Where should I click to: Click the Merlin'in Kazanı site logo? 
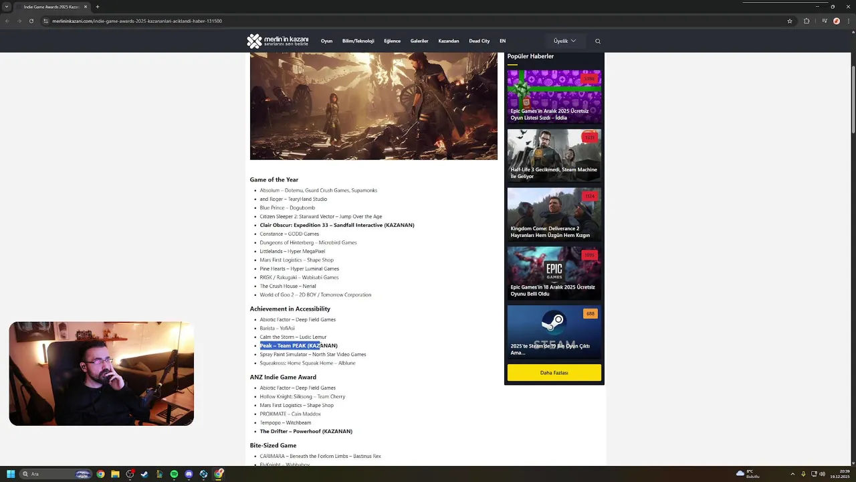[x=278, y=41]
